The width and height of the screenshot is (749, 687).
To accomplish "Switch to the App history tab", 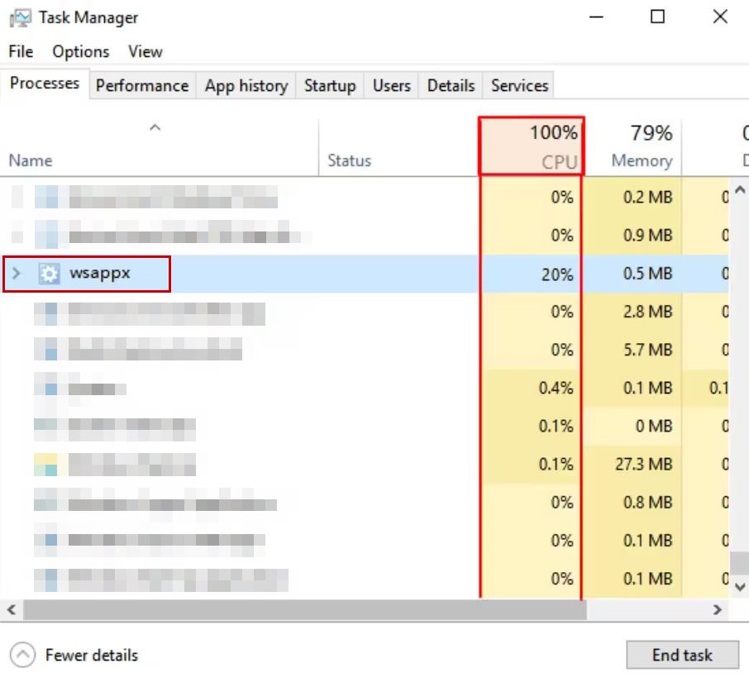I will (x=246, y=85).
